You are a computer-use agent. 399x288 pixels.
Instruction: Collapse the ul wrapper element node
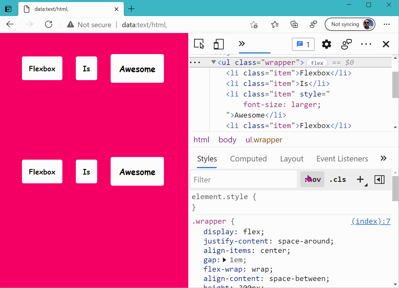(214, 62)
